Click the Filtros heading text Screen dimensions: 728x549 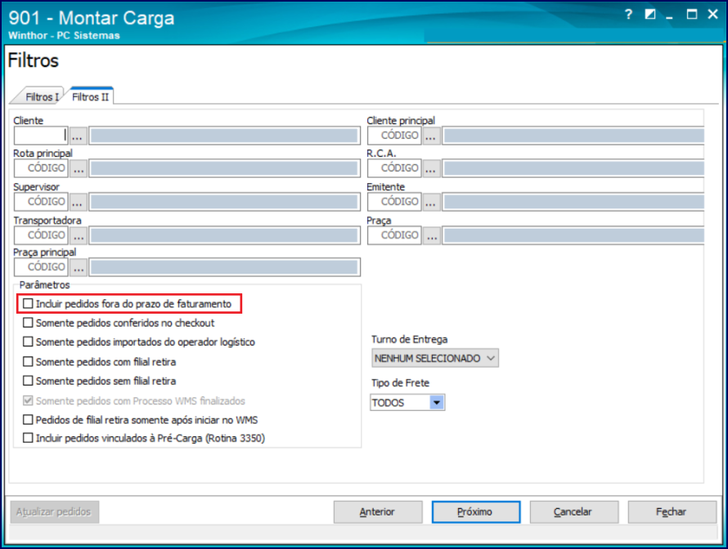click(x=34, y=60)
